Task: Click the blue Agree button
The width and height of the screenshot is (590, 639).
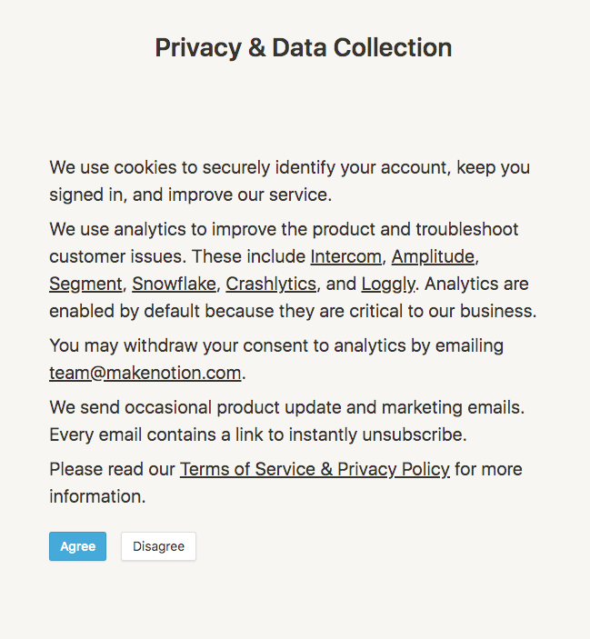Action: click(x=78, y=546)
